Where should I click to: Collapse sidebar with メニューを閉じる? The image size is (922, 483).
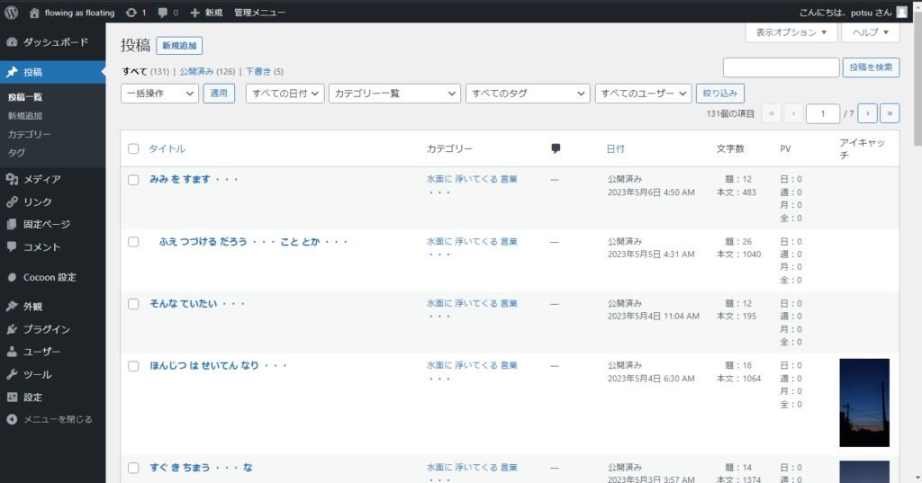coord(57,419)
